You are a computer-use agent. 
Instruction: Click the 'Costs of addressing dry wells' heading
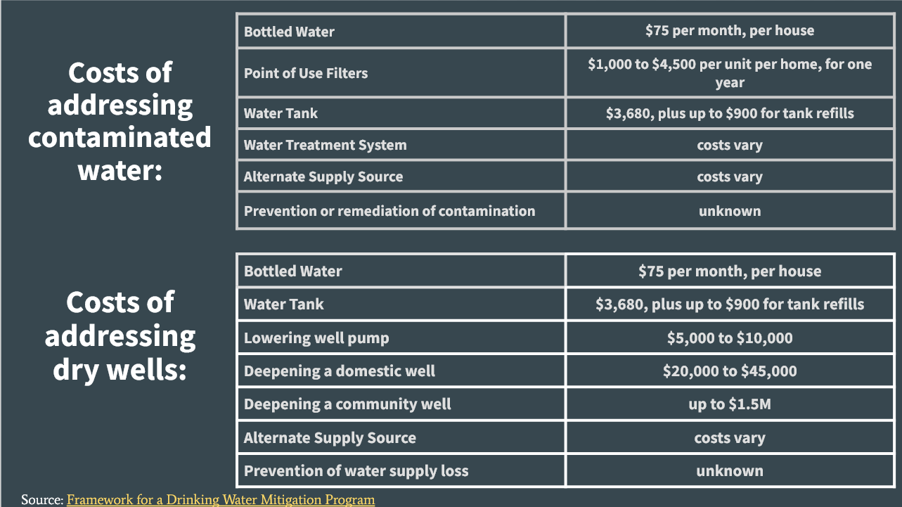(120, 335)
